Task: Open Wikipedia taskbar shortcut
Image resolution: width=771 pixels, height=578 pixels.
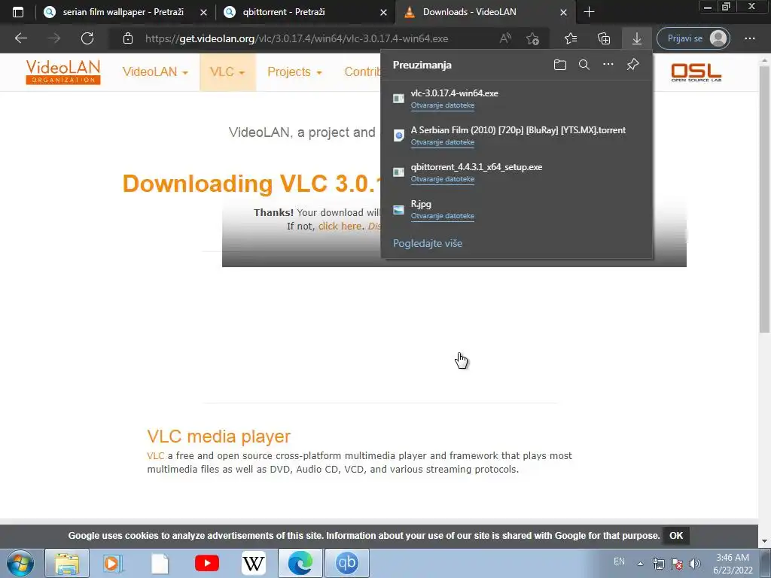Action: pyautogui.click(x=254, y=563)
